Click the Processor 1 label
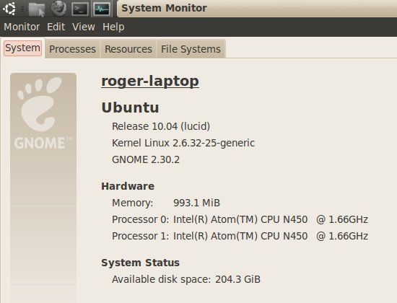397x303 pixels. point(141,236)
